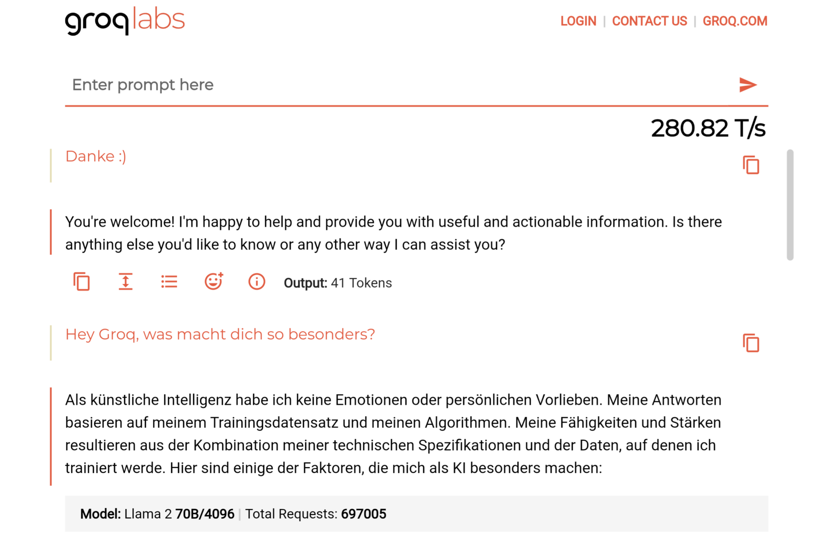820x538 pixels.
Task: Open the LOGIN link
Action: (578, 21)
